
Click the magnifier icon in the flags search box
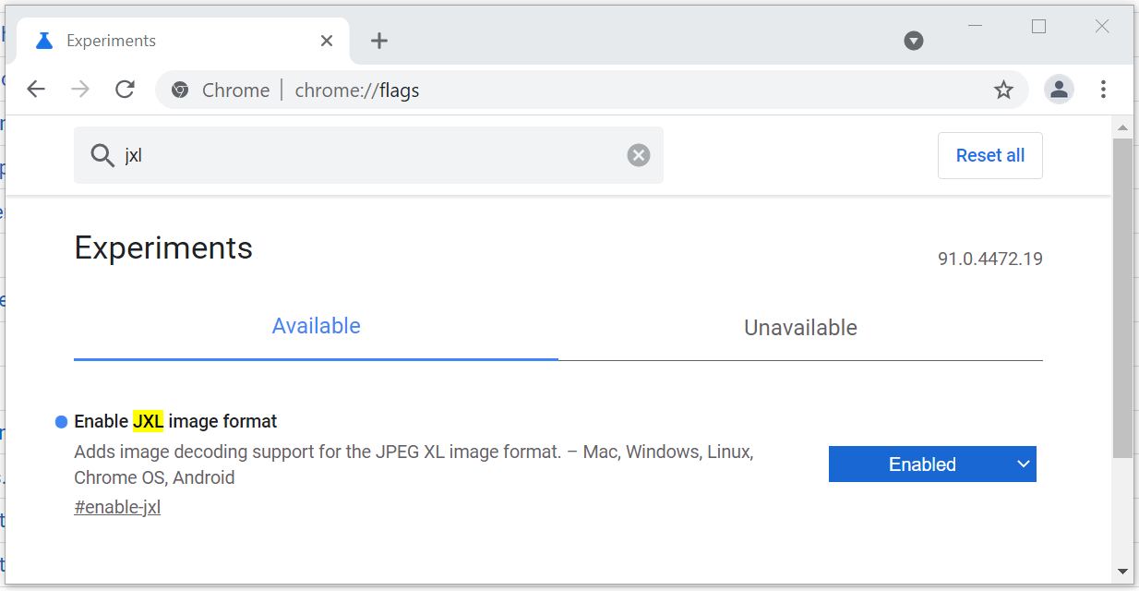(x=102, y=155)
